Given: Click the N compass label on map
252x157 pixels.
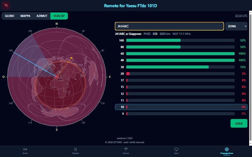Looking at the screenshot, I should 57,24.
